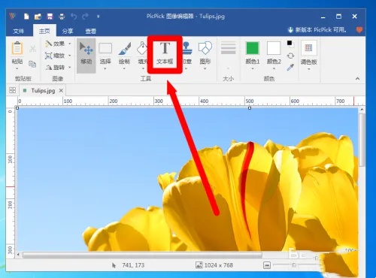Click the swap colors icon
The image size is (376, 278).
point(290,56)
